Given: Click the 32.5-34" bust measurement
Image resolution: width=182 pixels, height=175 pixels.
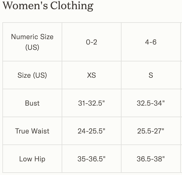Looking at the screenshot, I should [151, 103].
